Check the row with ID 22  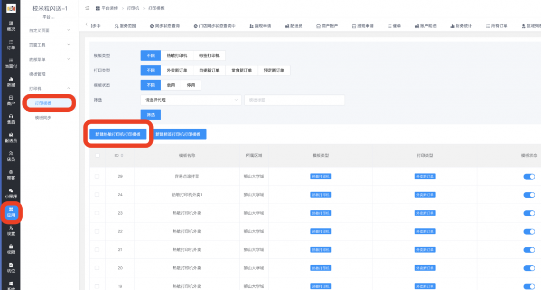click(x=97, y=231)
